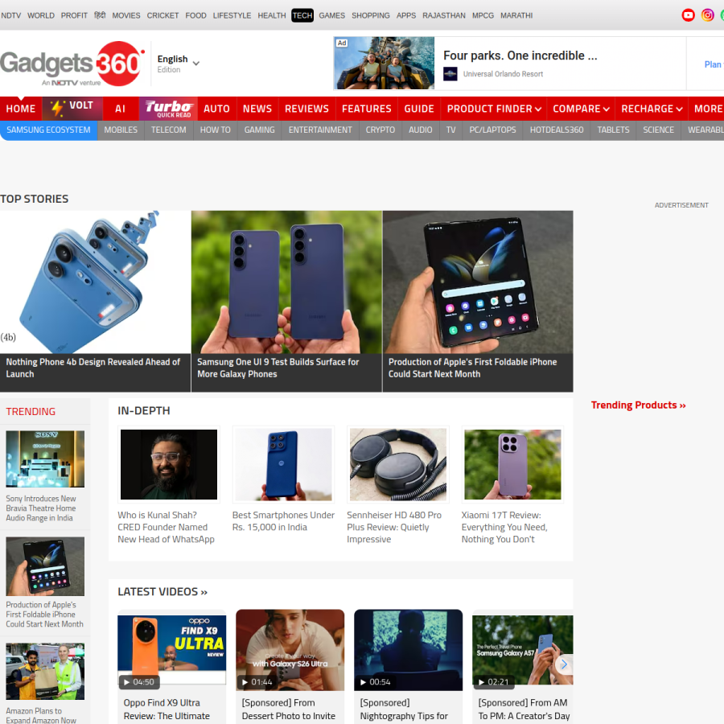Expand the English Edition language selector

(179, 64)
